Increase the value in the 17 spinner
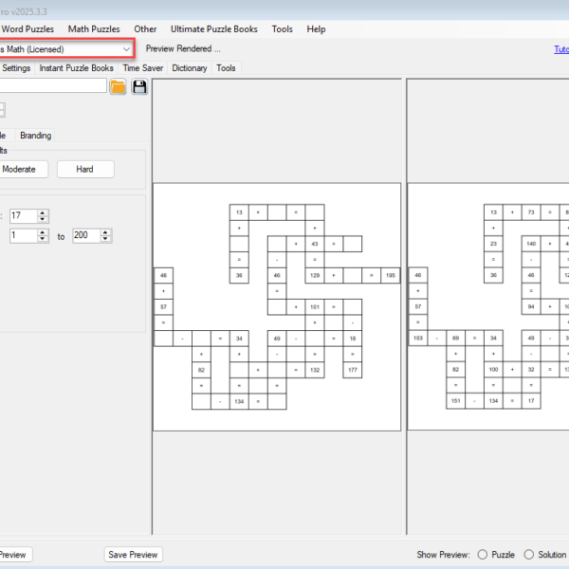This screenshot has width=569, height=569. pos(43,212)
